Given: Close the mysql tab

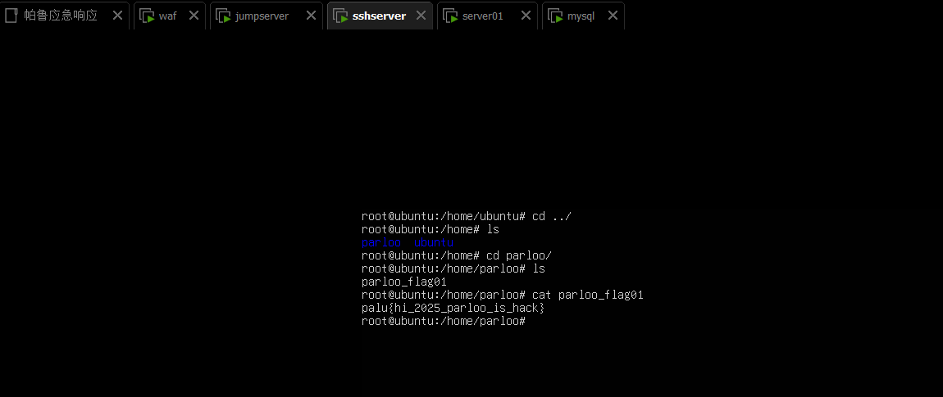Looking at the screenshot, I should pos(613,16).
